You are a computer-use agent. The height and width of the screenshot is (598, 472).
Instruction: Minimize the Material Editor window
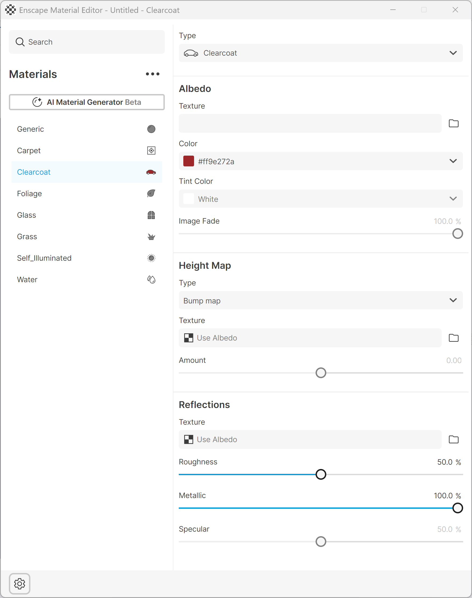(x=393, y=10)
